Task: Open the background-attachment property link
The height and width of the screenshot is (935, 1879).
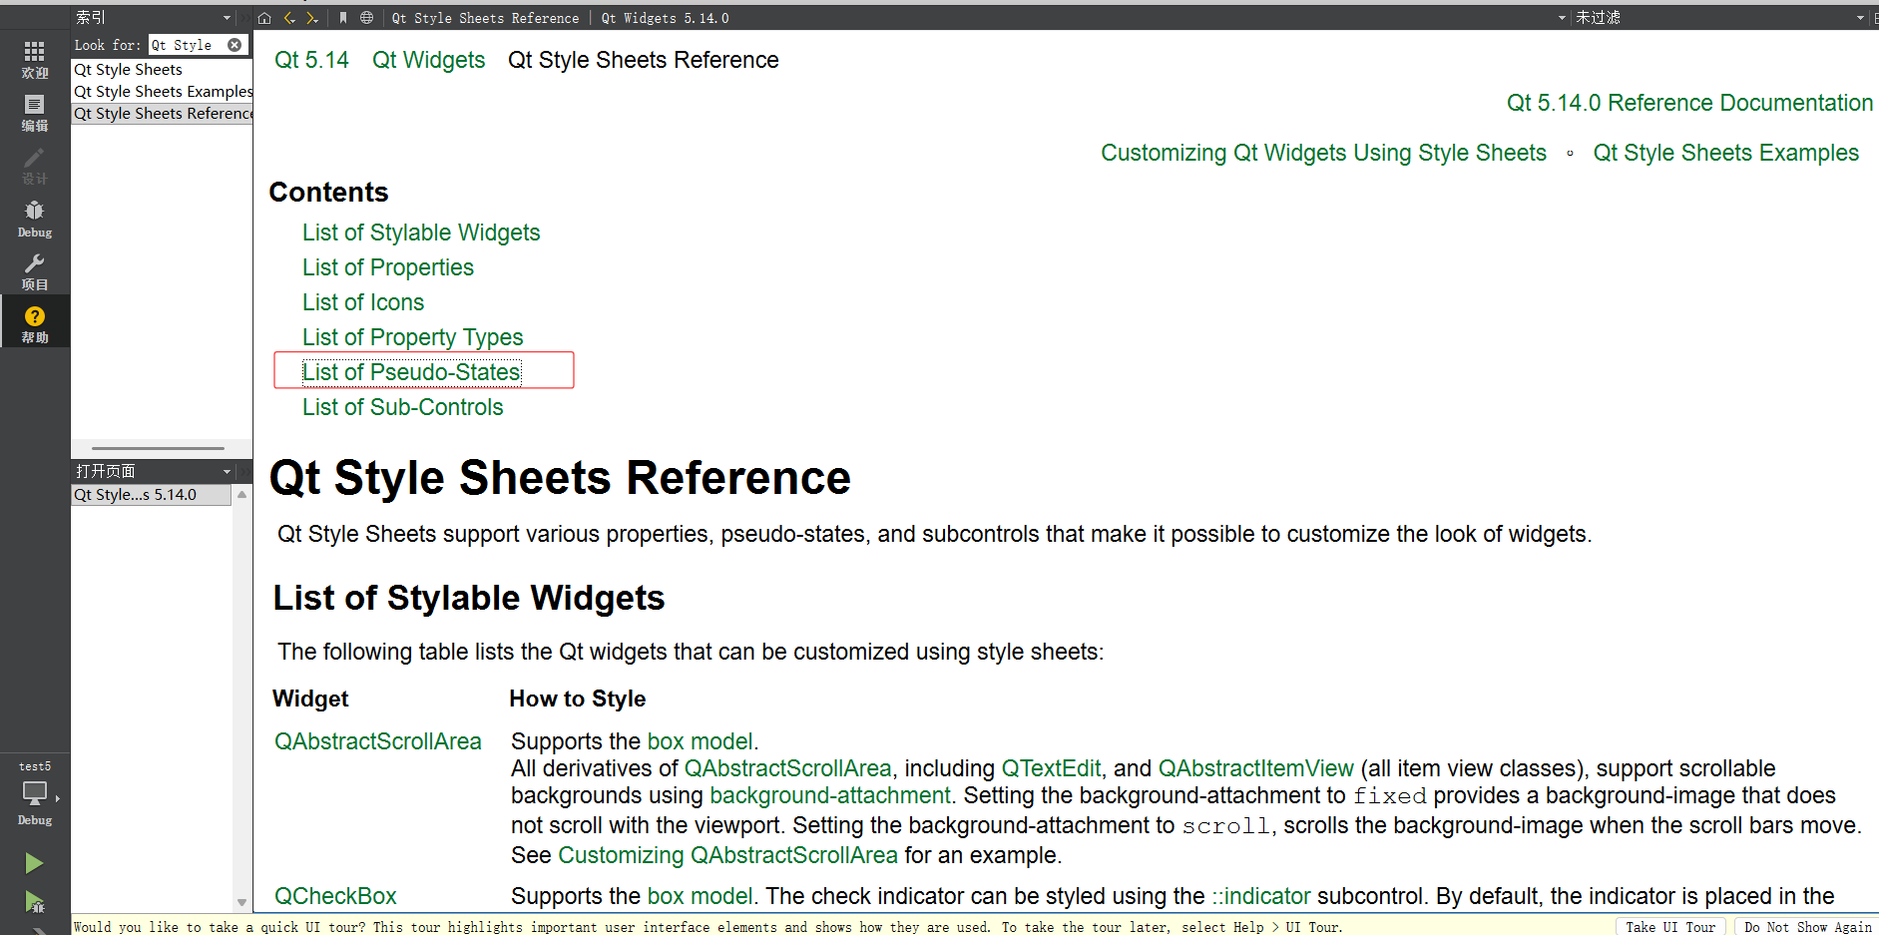Action: [830, 795]
